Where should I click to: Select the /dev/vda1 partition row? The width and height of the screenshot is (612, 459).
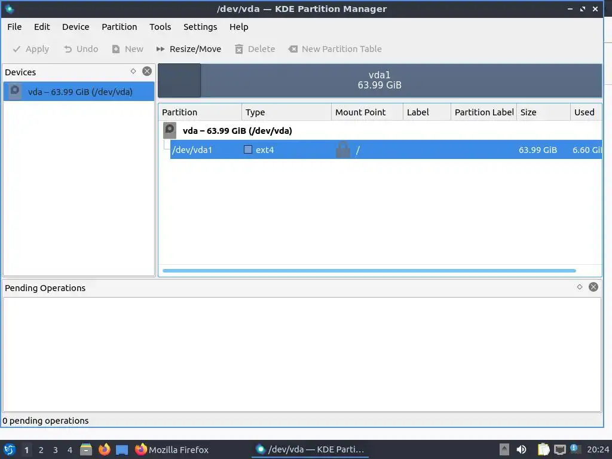point(385,150)
